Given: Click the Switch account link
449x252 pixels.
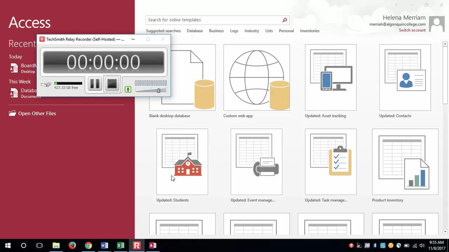Looking at the screenshot, I should pos(412,30).
